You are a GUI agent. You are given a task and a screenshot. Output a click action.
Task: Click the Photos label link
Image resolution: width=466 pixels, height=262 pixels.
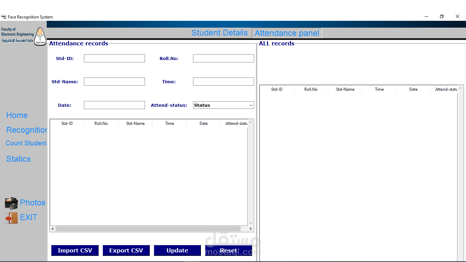(32, 203)
